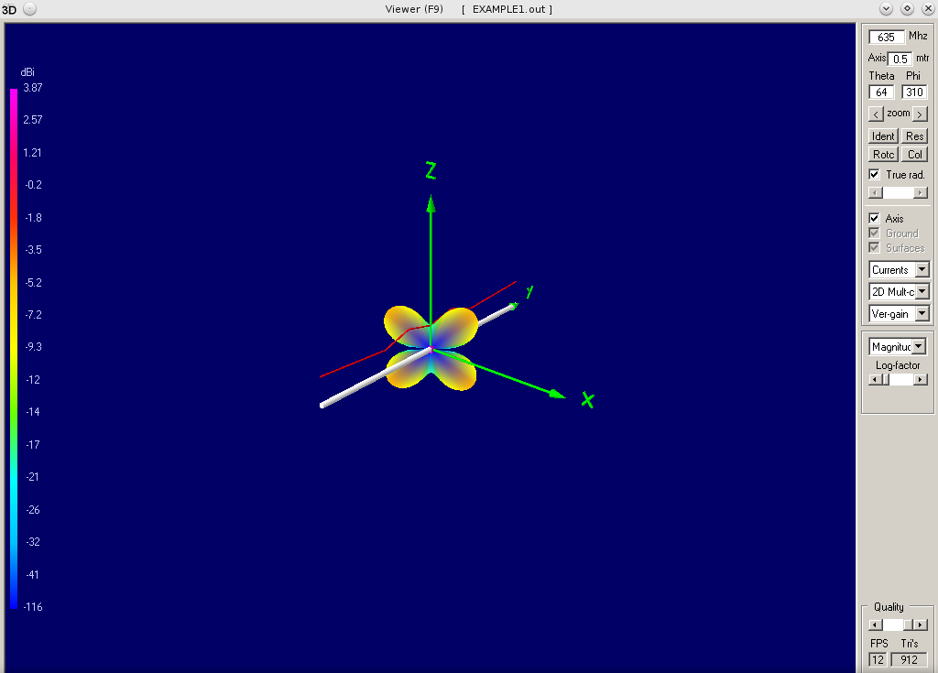Click the True rad. scrollbar right arrow
This screenshot has height=673, width=938.
click(x=921, y=192)
